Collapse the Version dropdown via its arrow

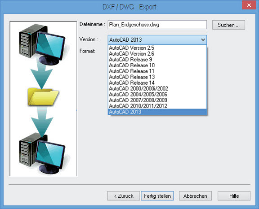point(203,39)
